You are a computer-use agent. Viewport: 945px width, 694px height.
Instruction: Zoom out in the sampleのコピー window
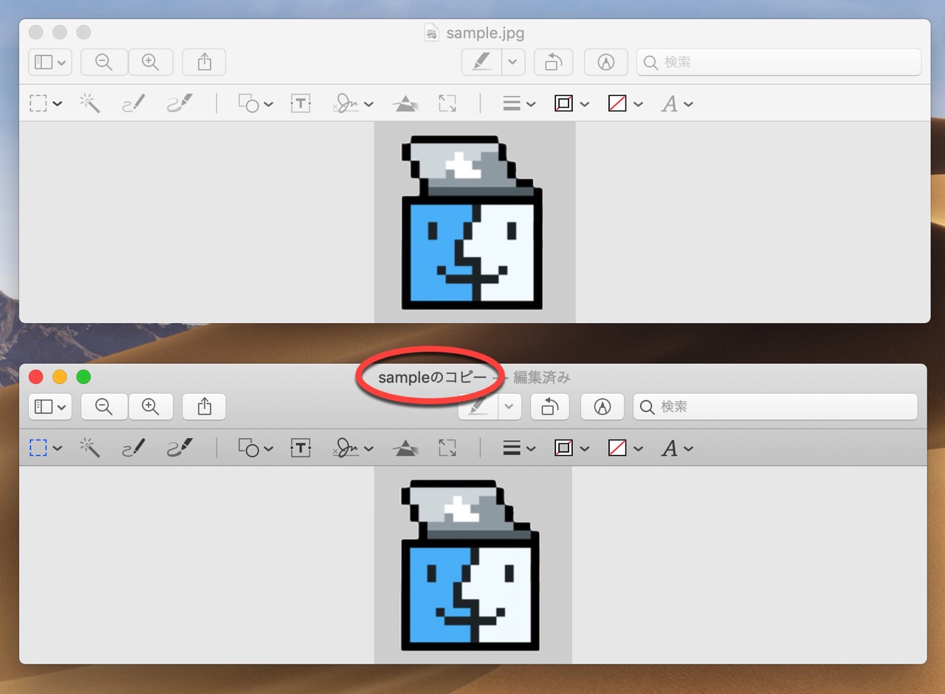[104, 406]
